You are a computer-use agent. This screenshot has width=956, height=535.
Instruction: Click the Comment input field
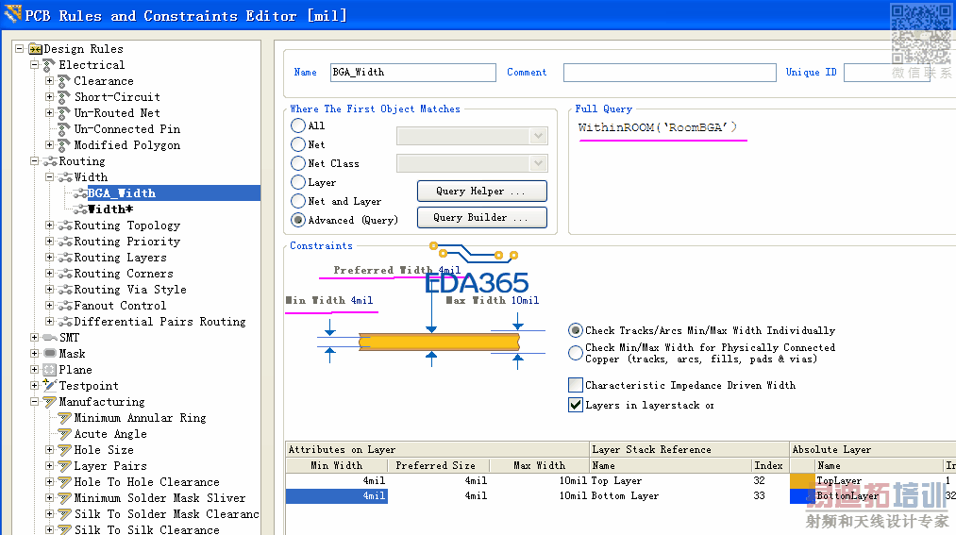pos(669,73)
